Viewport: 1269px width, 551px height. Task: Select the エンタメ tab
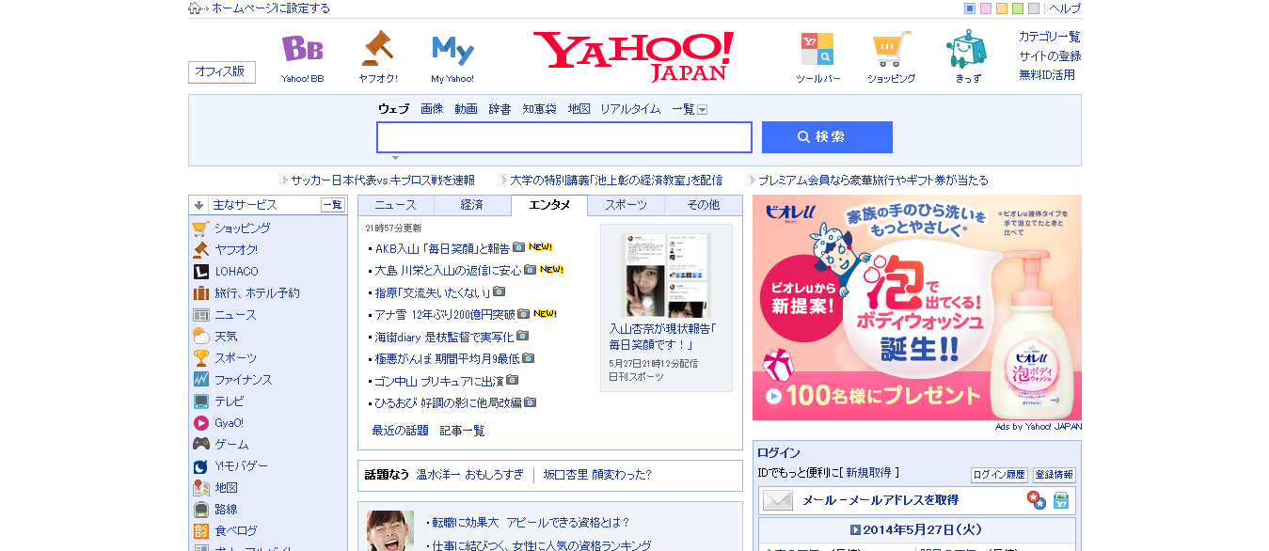[x=549, y=205]
